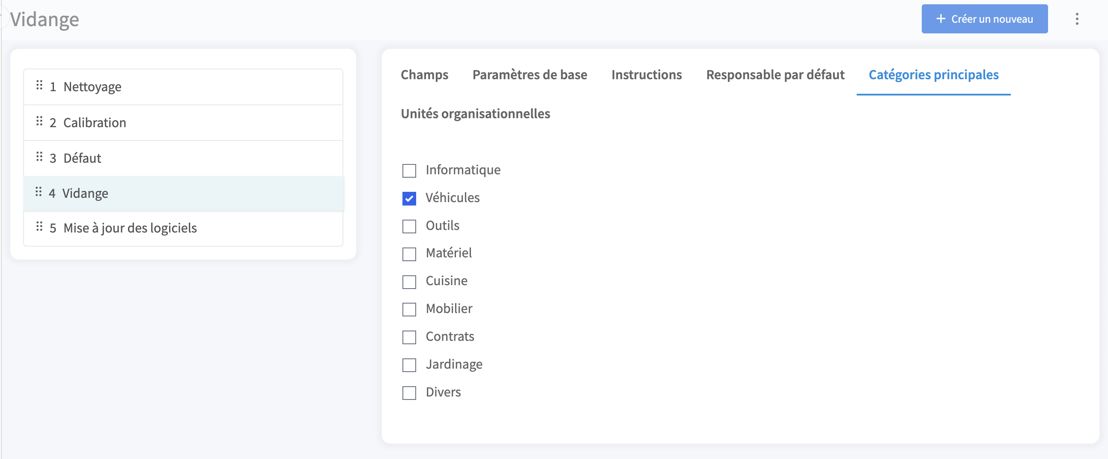Select the Défaut list item
This screenshot has width=1108, height=459.
click(x=183, y=158)
